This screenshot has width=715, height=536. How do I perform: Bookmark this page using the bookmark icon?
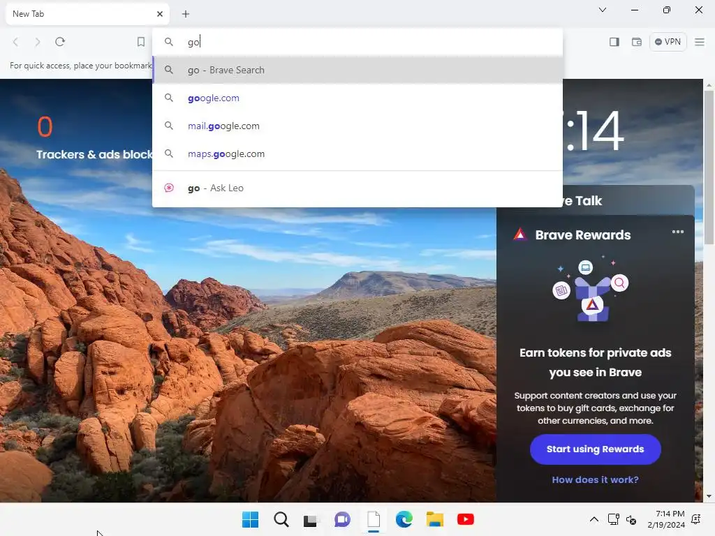click(x=141, y=42)
